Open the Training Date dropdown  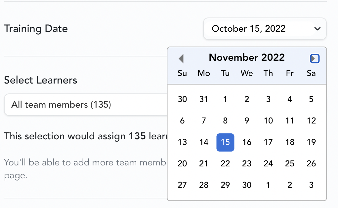pos(265,29)
